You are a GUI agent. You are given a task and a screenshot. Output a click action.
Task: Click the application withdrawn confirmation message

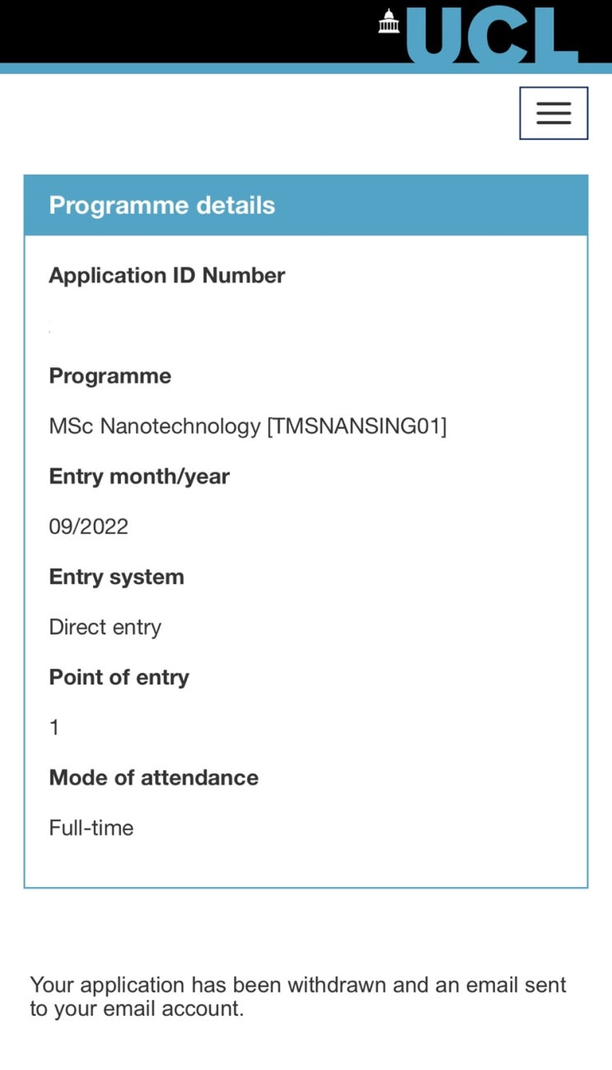(298, 997)
